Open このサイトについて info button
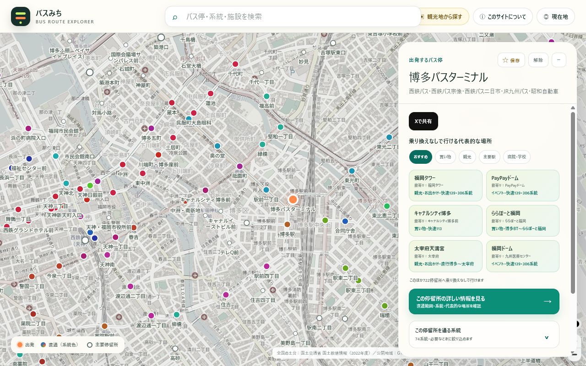Image resolution: width=586 pixels, height=366 pixels. click(x=503, y=16)
